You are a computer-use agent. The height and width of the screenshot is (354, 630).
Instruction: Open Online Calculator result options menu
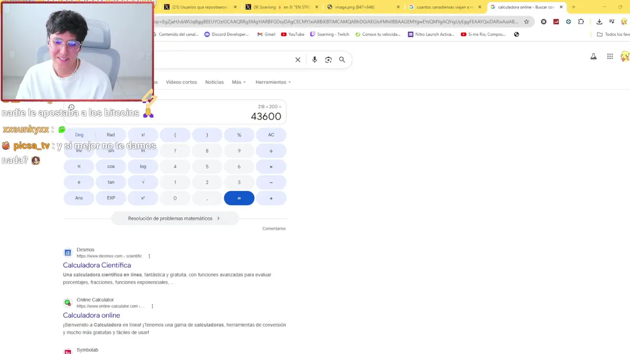point(152,306)
